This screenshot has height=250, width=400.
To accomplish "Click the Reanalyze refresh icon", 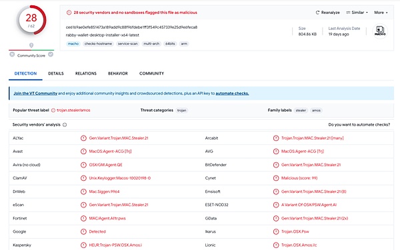I will [x=317, y=13].
